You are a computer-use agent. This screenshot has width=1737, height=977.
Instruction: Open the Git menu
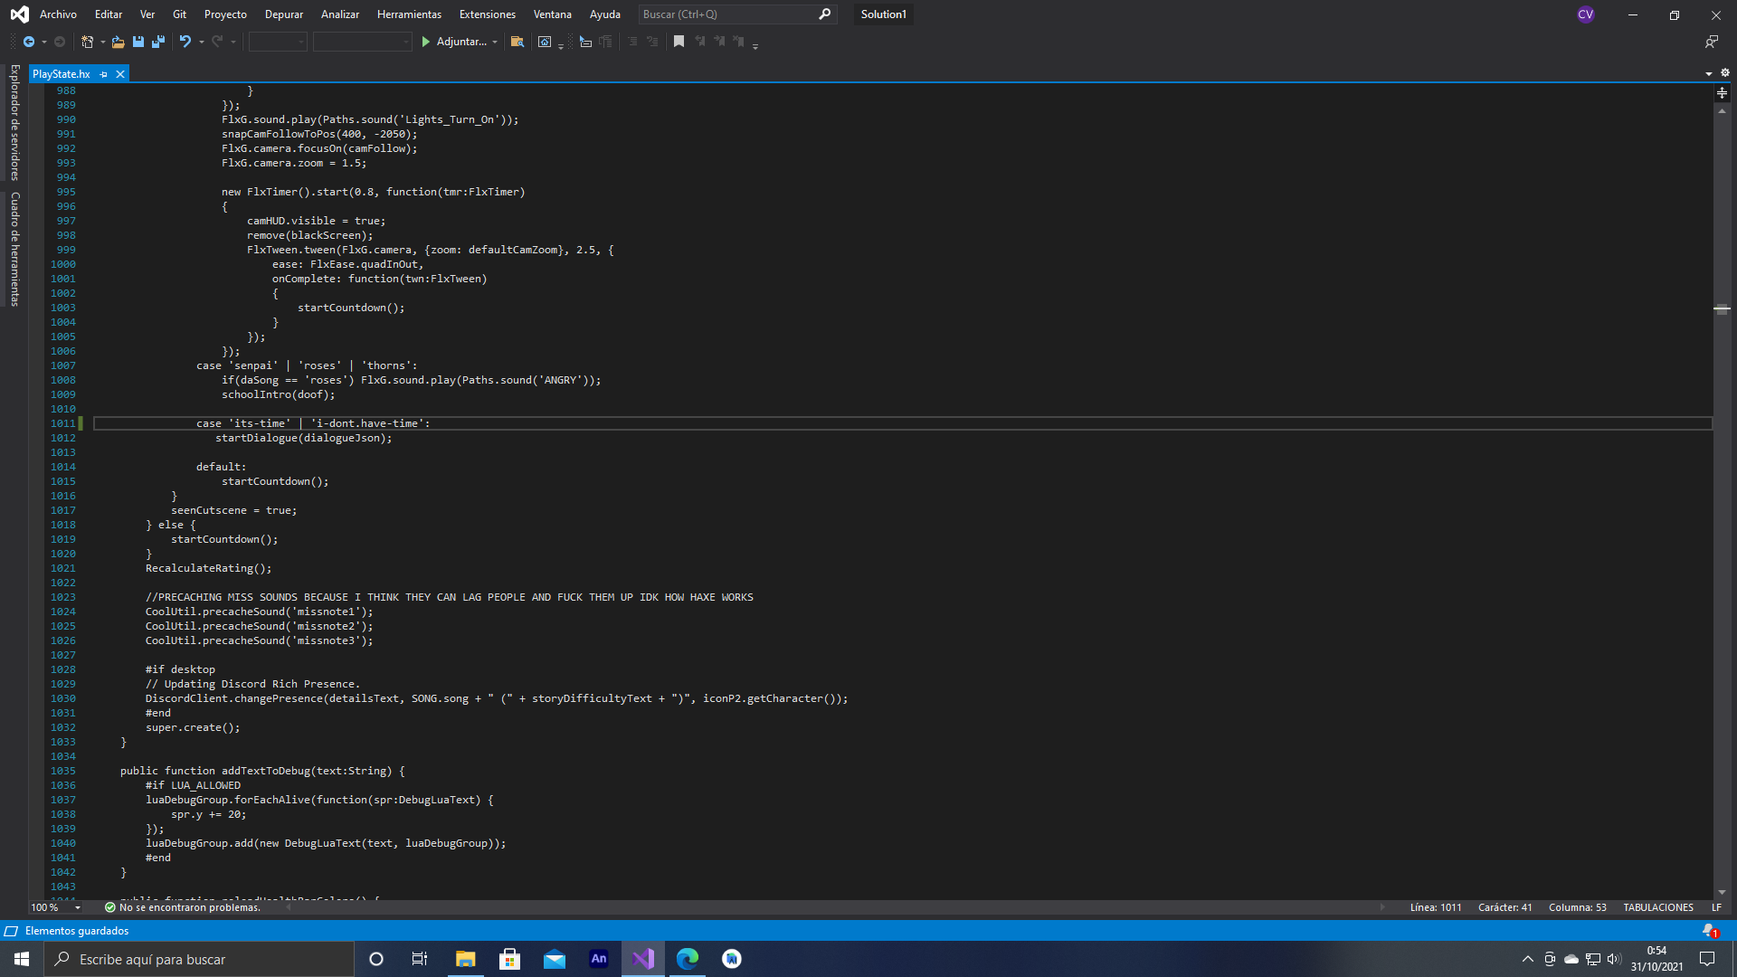pyautogui.click(x=179, y=14)
